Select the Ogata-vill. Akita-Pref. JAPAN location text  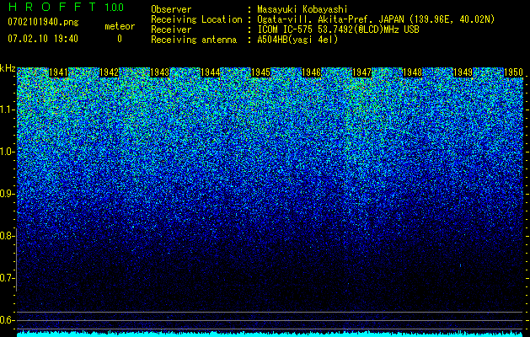376,19
